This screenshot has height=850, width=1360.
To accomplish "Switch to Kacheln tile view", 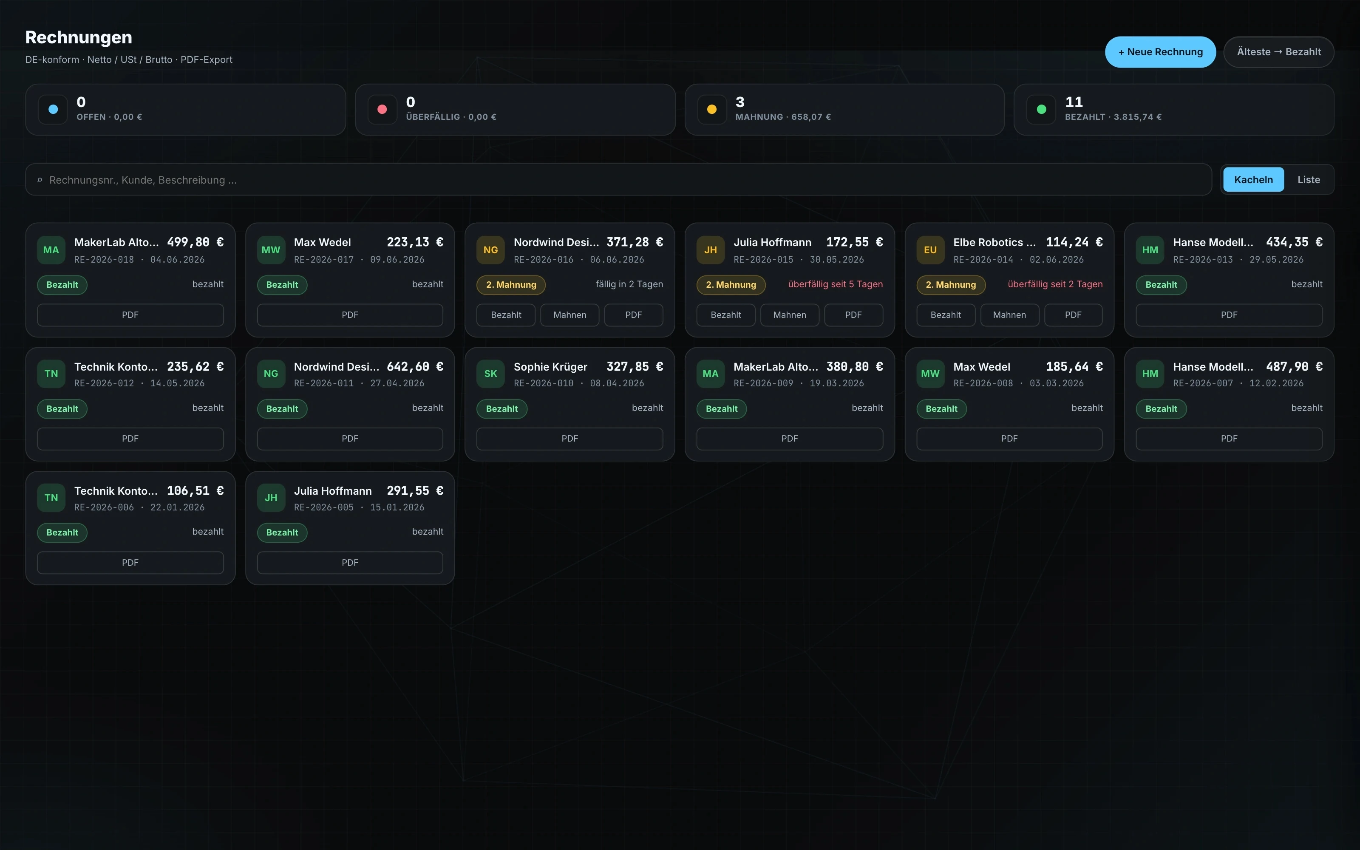I will [1253, 180].
